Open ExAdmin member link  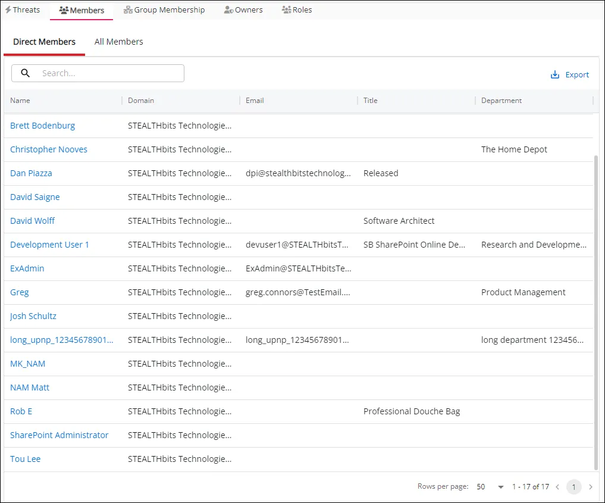(x=27, y=268)
